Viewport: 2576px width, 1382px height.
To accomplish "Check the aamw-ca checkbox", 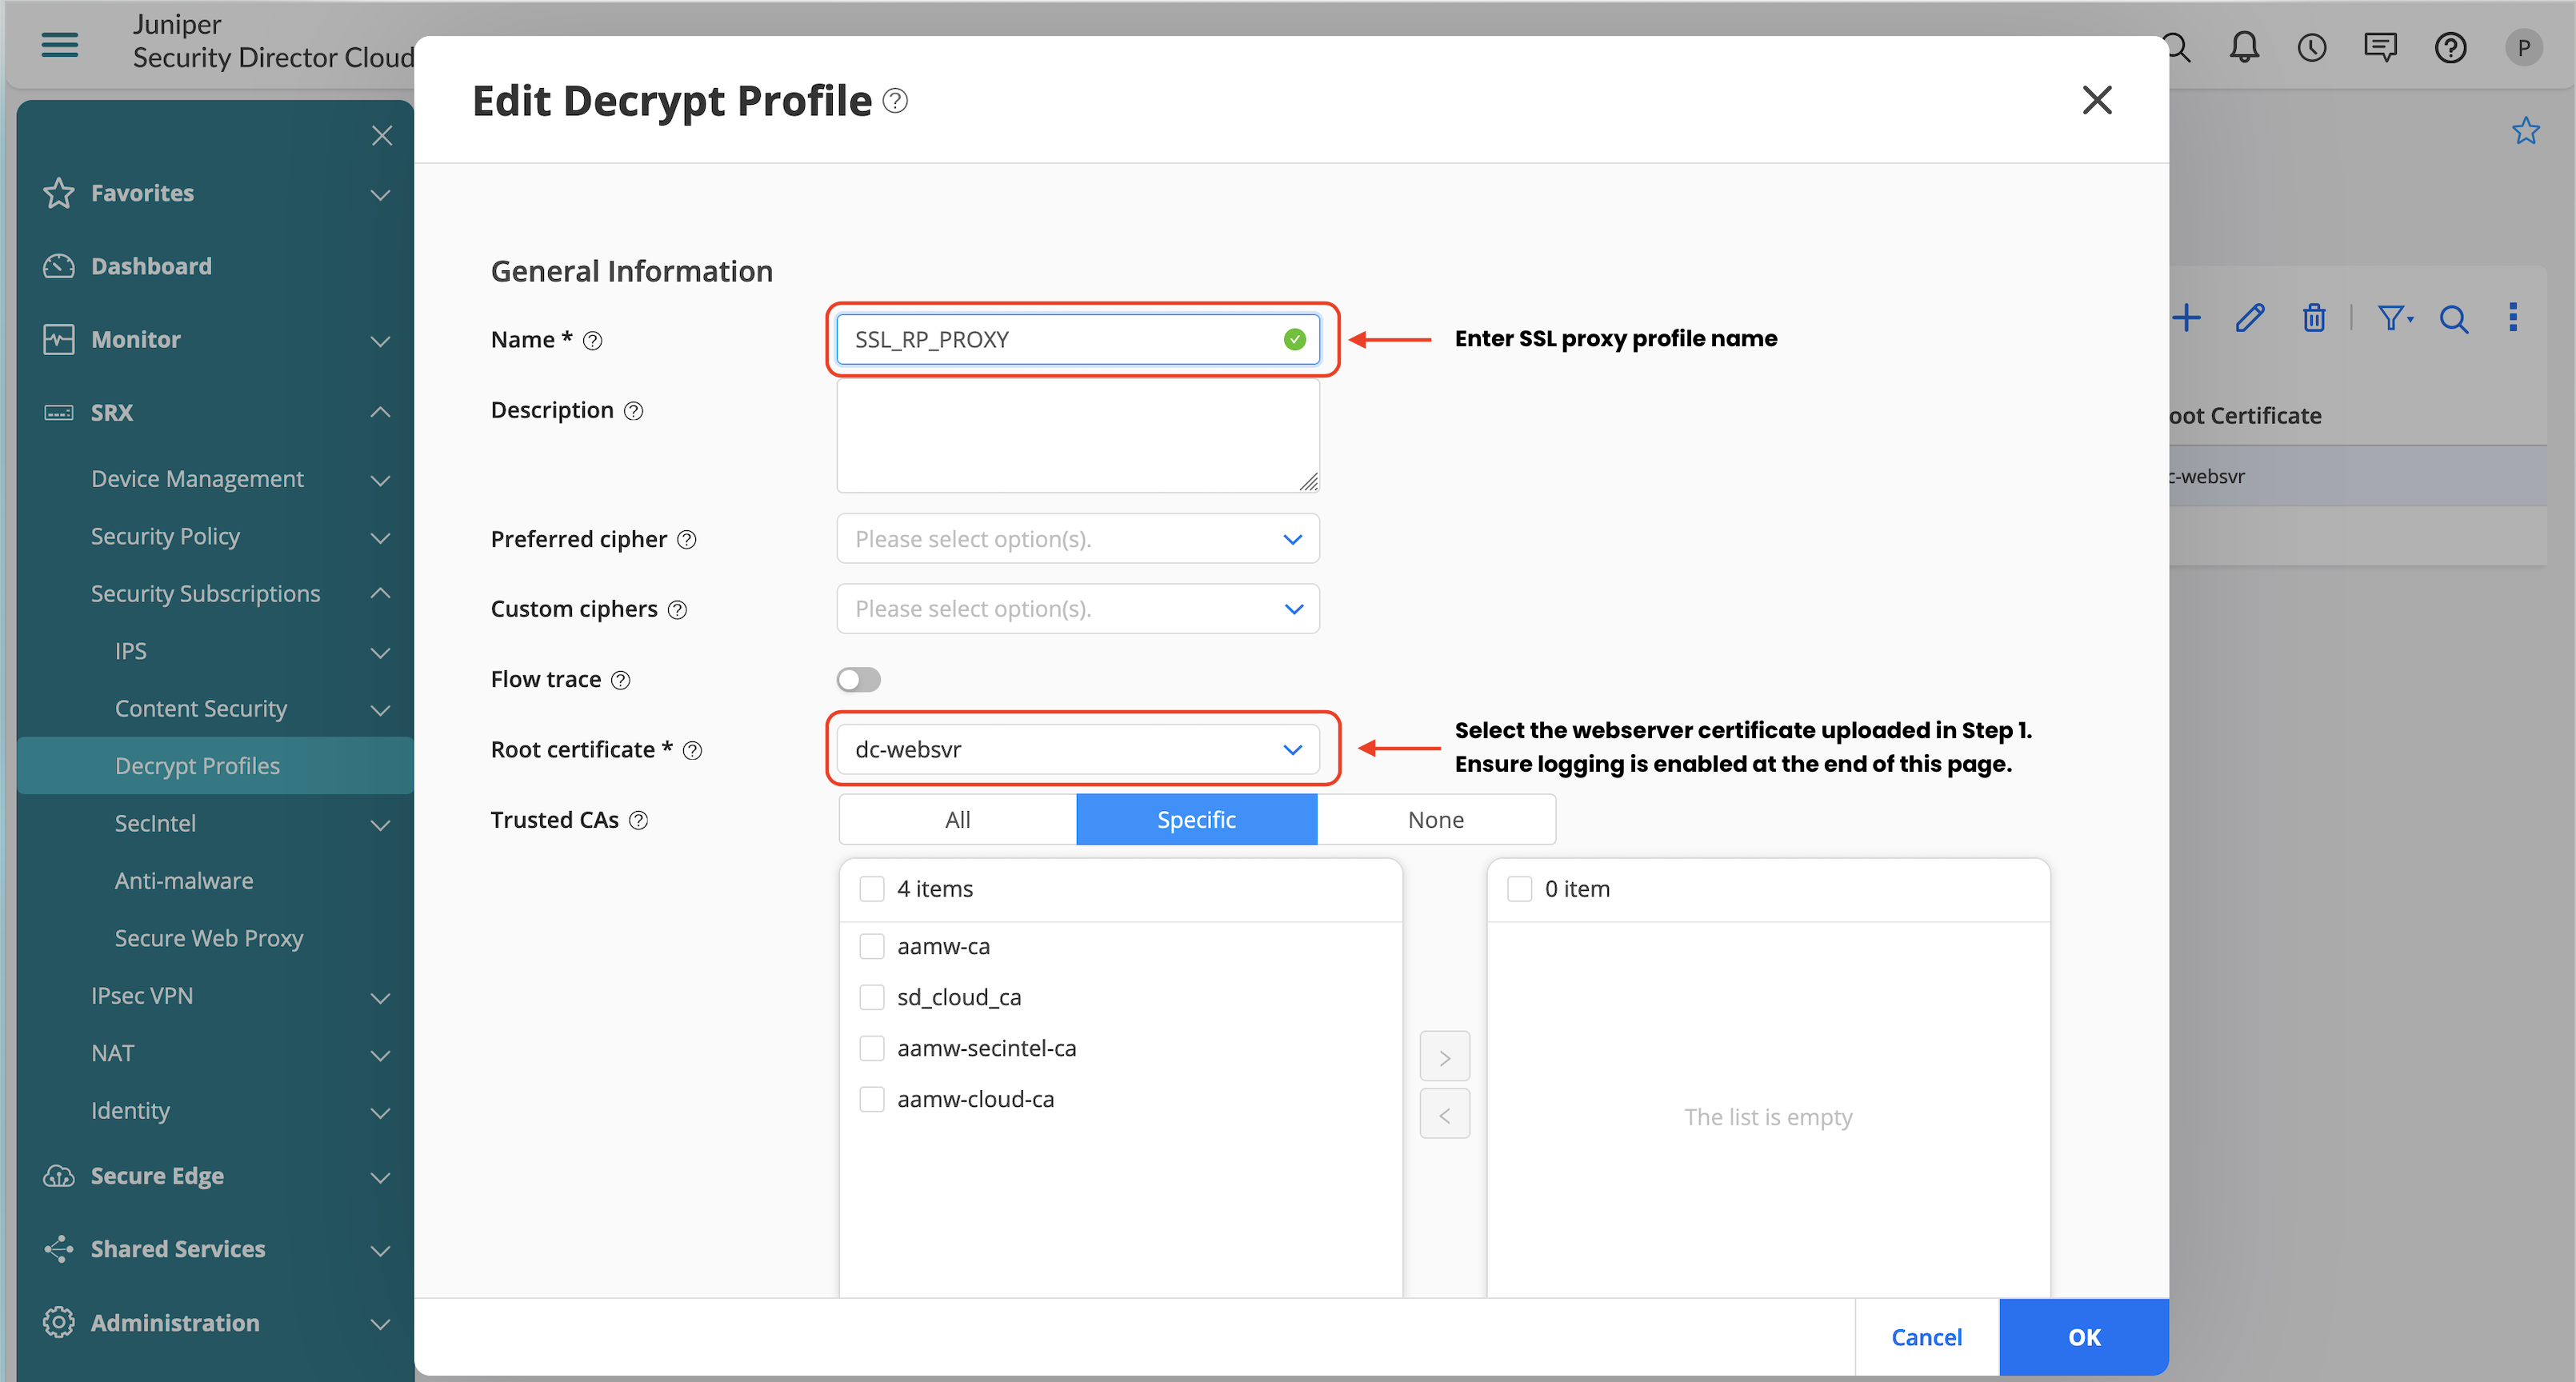I will tap(872, 946).
